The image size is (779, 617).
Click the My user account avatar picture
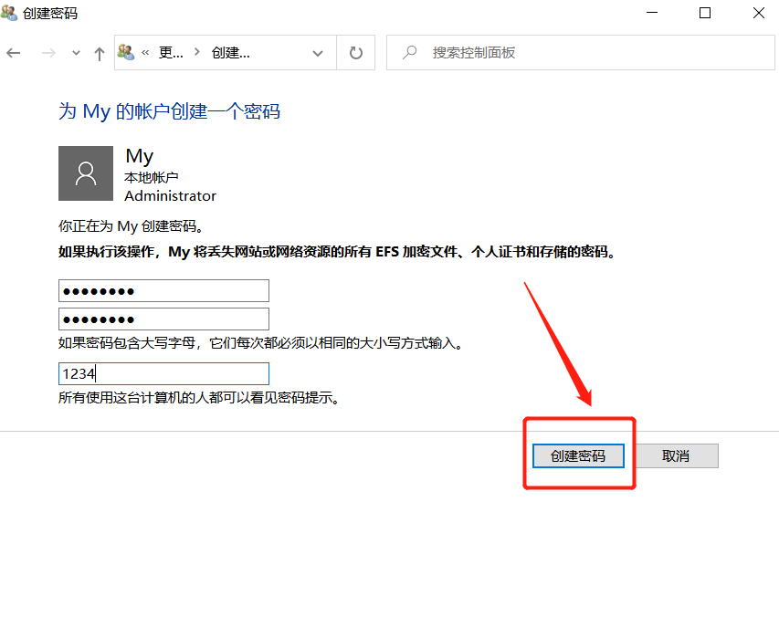[85, 173]
